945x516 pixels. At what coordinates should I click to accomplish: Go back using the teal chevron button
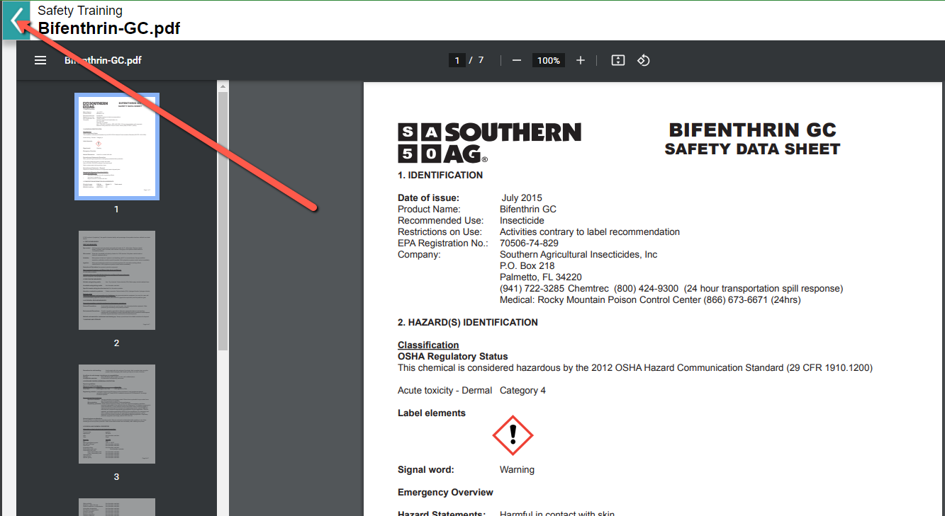(17, 20)
